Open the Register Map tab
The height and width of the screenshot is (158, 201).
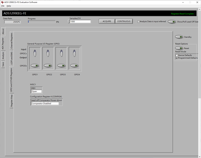[x=12, y=101]
